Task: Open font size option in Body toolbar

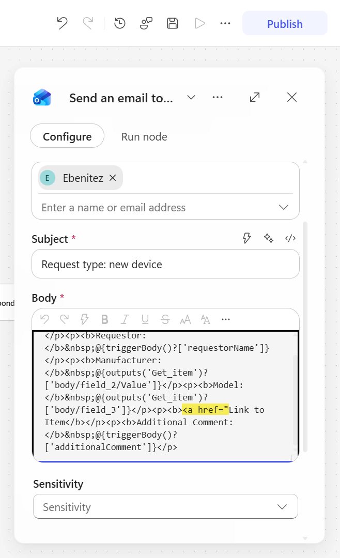Action: [x=185, y=320]
